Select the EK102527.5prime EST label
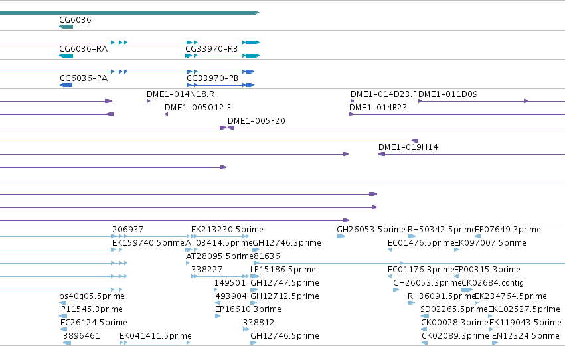 point(524,309)
